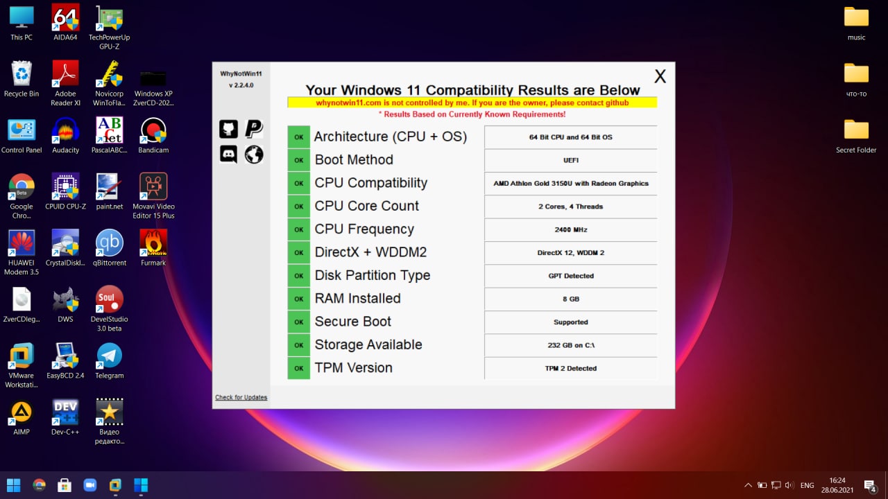The height and width of the screenshot is (499, 888).
Task: Select the CPUID CPU-Z desktop icon
Action: [65, 191]
